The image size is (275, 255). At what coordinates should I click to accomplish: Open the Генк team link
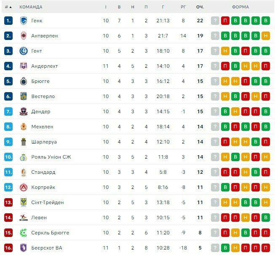37,21
